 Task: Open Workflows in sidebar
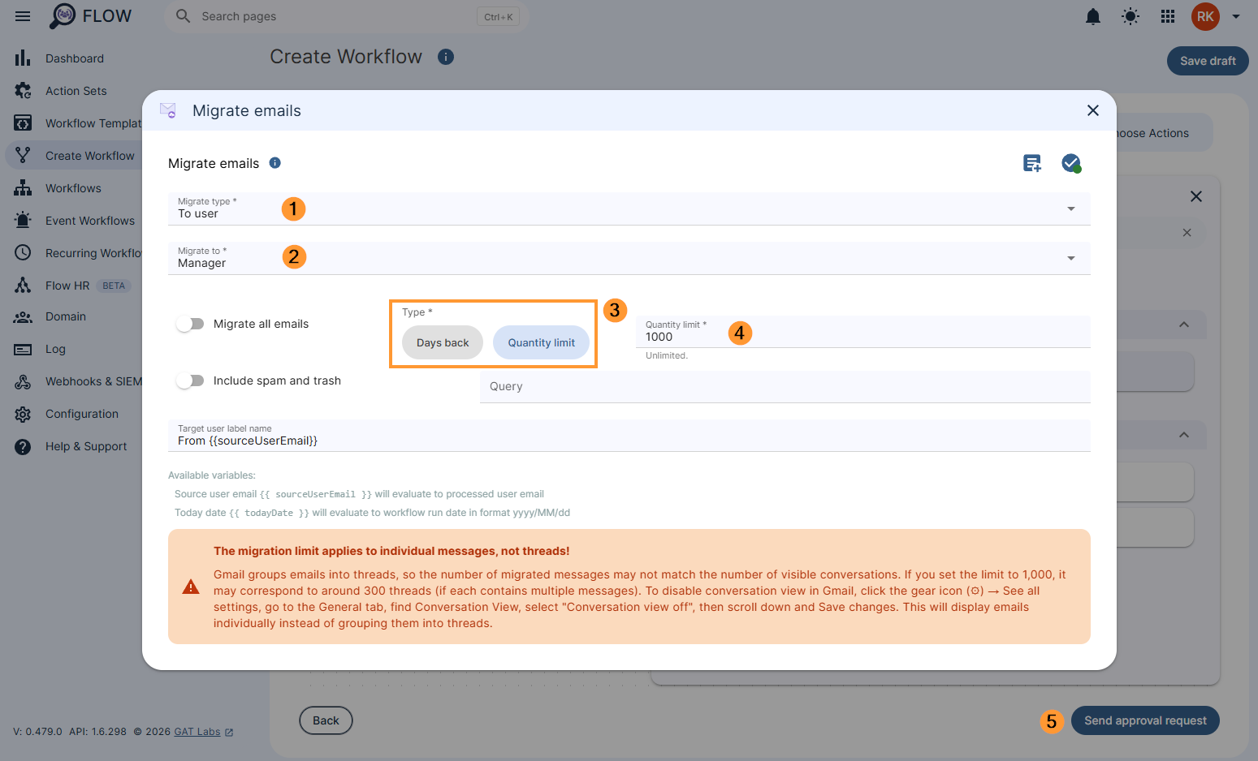73,188
